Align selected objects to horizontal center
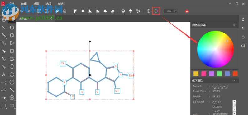 (105, 11)
